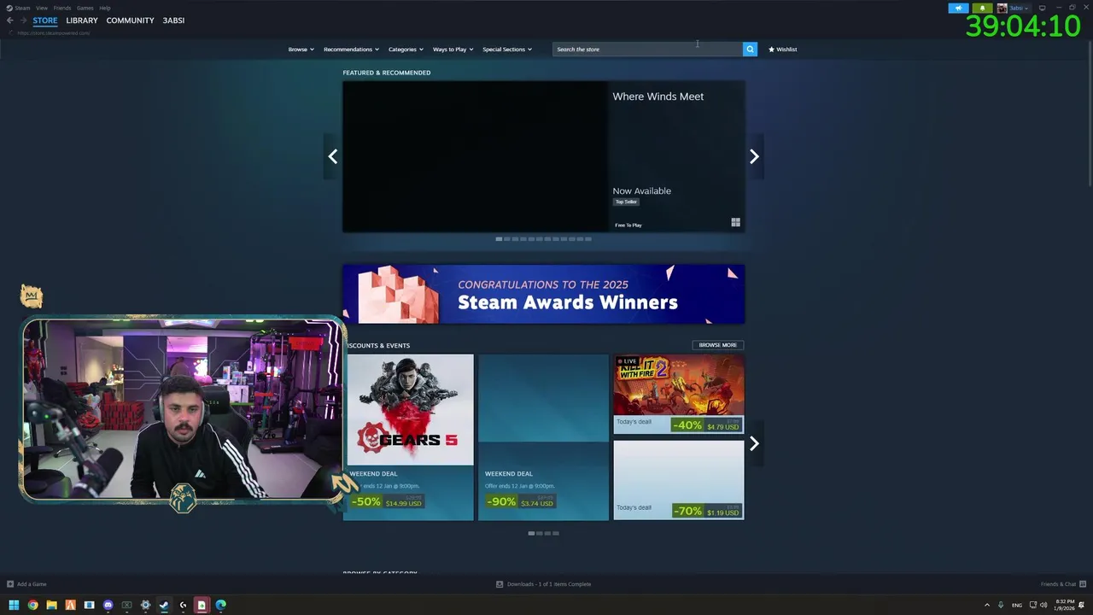1093x615 pixels.
Task: Click the Where Winds Meet title
Action: (x=658, y=97)
